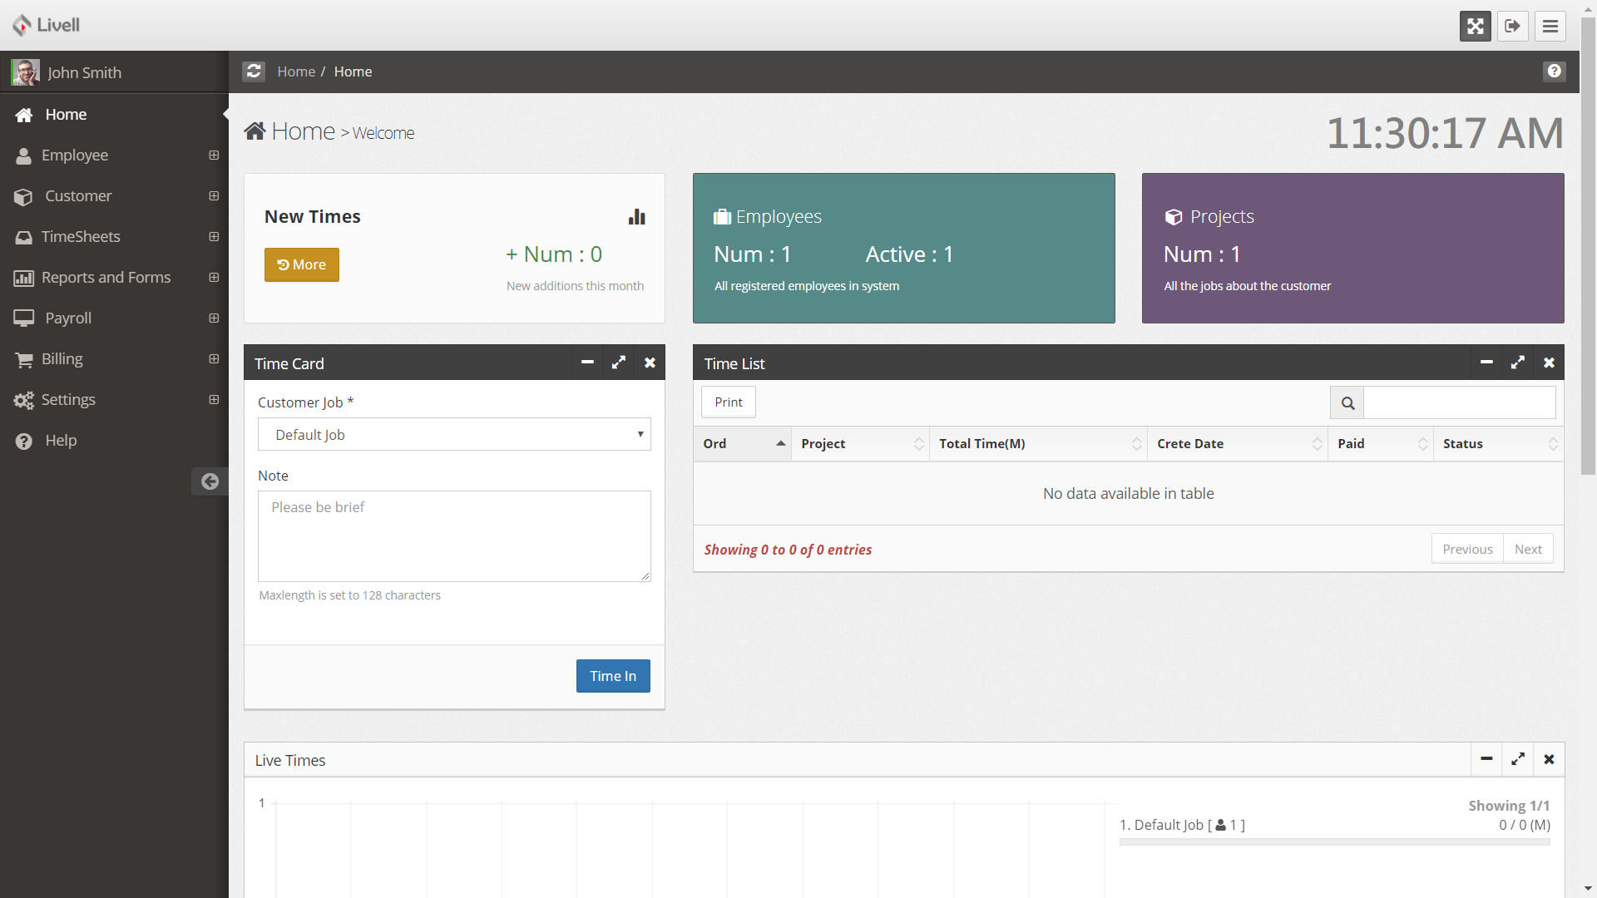Expand Payroll submenu plus icon

(214, 318)
